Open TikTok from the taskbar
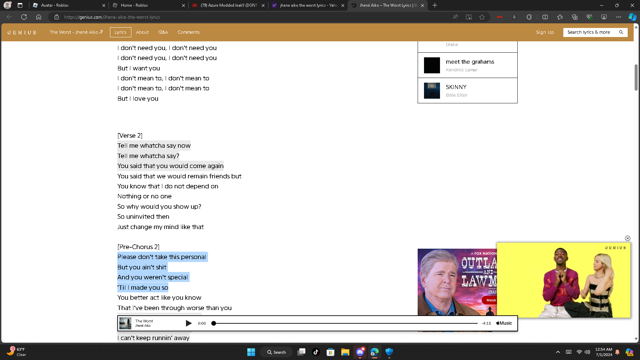The image size is (640, 360). point(316,352)
